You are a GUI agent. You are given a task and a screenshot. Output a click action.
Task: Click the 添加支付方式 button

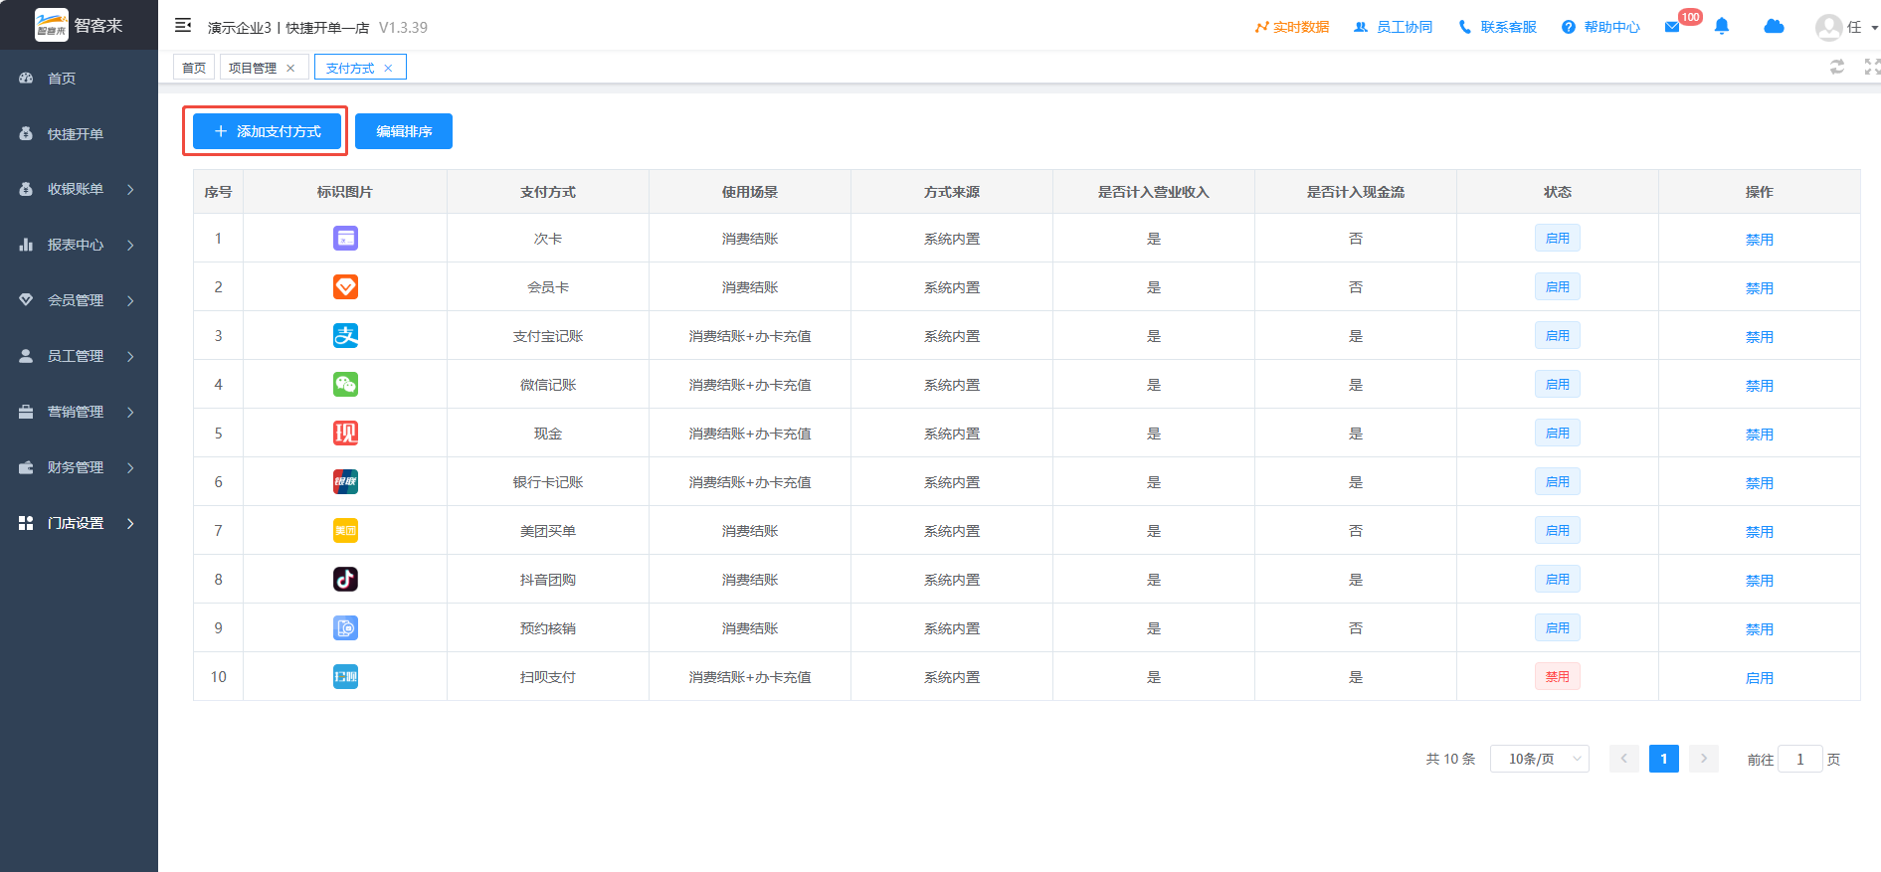pos(267,131)
